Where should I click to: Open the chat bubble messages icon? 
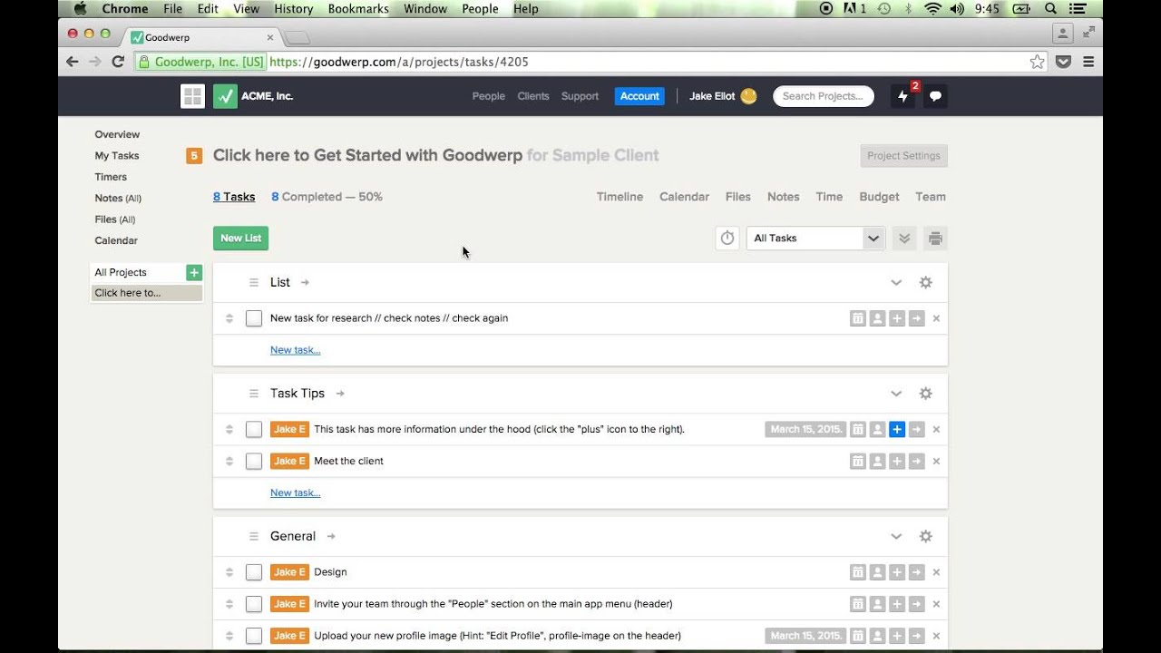point(935,96)
